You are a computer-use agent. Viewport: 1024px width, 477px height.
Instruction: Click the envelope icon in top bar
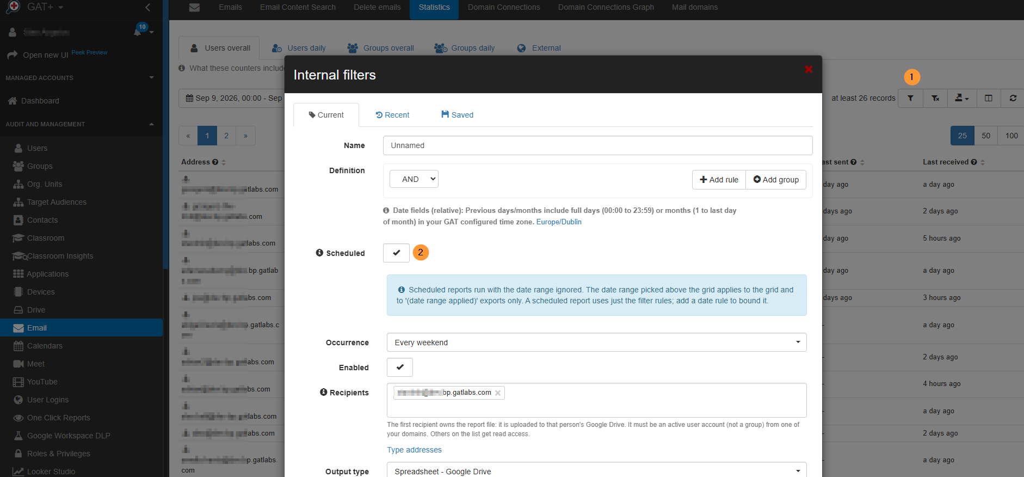194,8
